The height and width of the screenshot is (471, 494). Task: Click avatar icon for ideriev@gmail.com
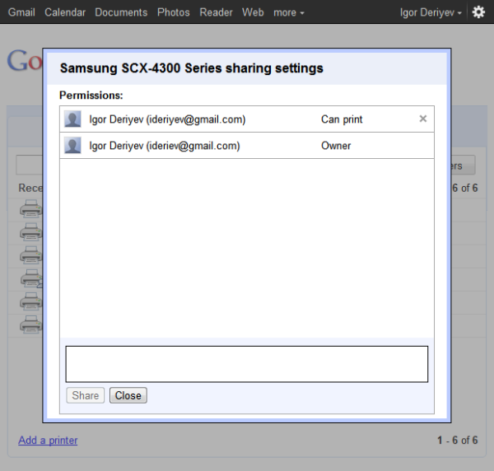point(72,145)
